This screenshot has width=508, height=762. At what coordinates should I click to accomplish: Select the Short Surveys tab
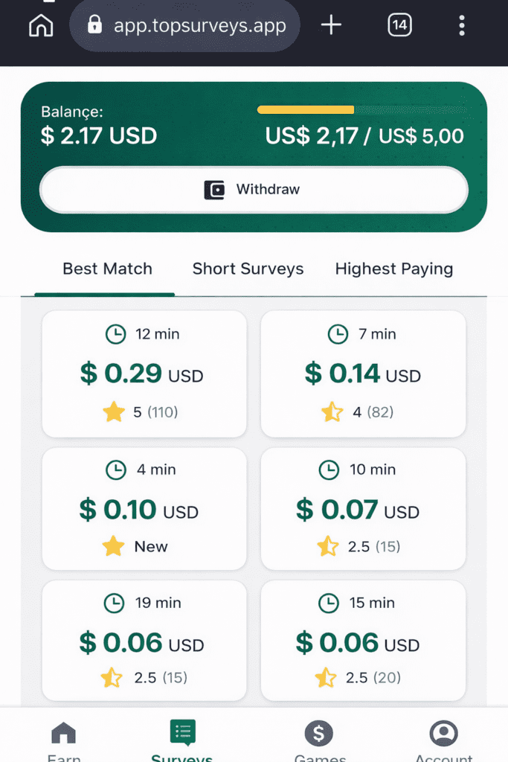[x=248, y=269]
